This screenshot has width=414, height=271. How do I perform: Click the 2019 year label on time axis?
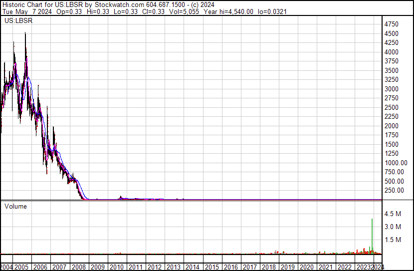(x=287, y=267)
